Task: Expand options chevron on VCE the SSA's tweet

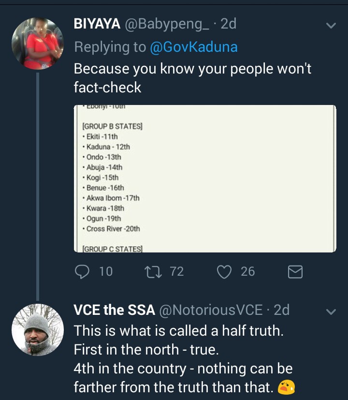Action: pos(331,312)
